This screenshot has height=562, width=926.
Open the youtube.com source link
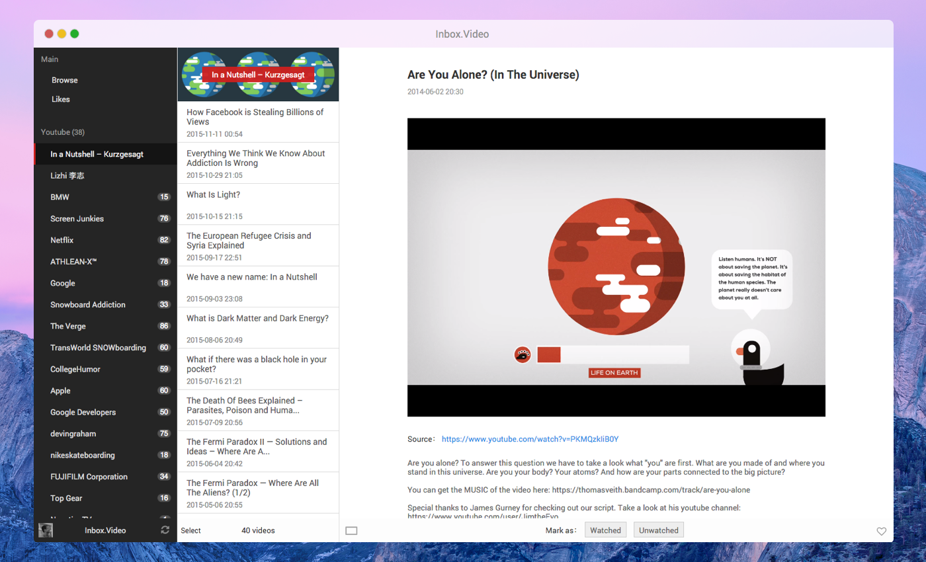tap(530, 438)
